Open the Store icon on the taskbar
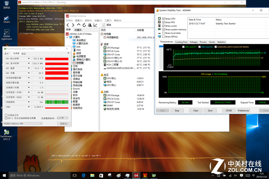This screenshot has height=179, width=269. click(101, 175)
